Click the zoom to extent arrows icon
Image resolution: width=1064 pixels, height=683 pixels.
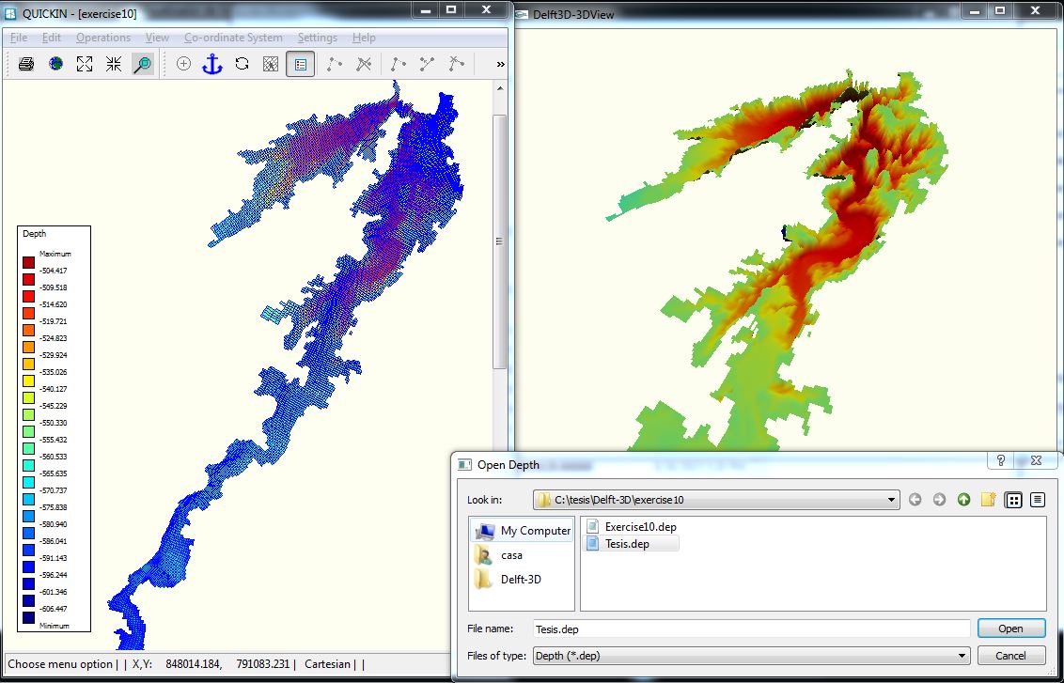click(x=85, y=65)
